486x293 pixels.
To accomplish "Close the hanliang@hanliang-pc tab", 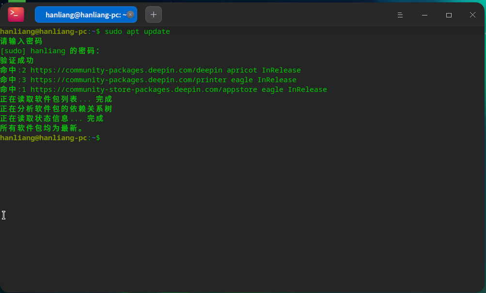I will [x=130, y=15].
